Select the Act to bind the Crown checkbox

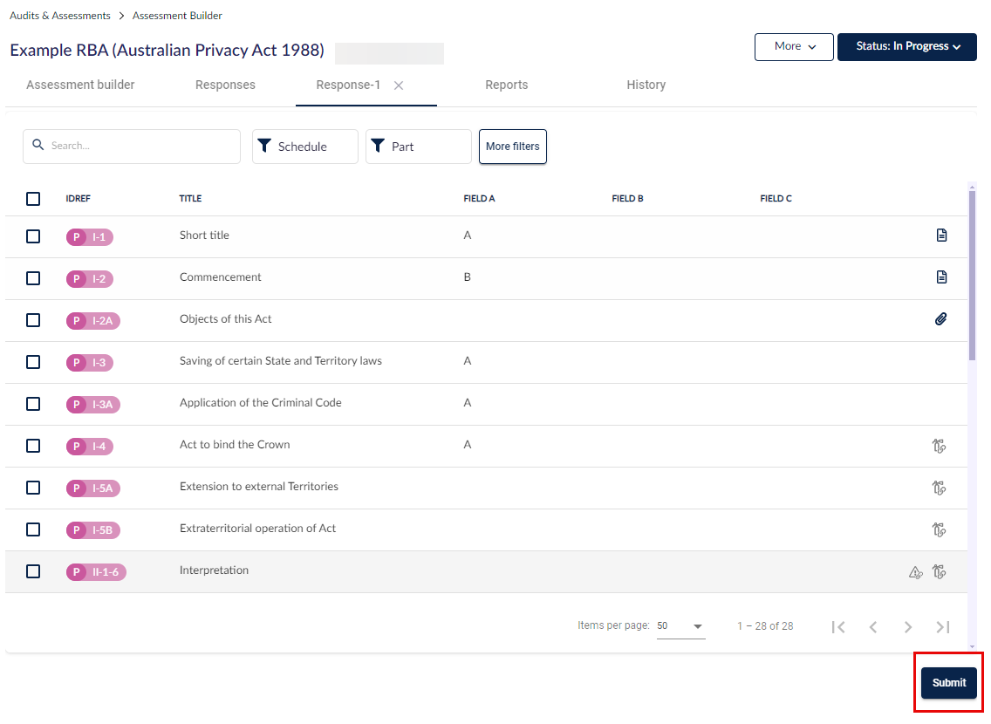pos(33,446)
